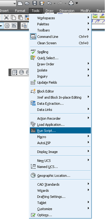Viewport: 105px width, 224px height.
Task: Click the Undo arrow icon
Action: [x=49, y=3]
